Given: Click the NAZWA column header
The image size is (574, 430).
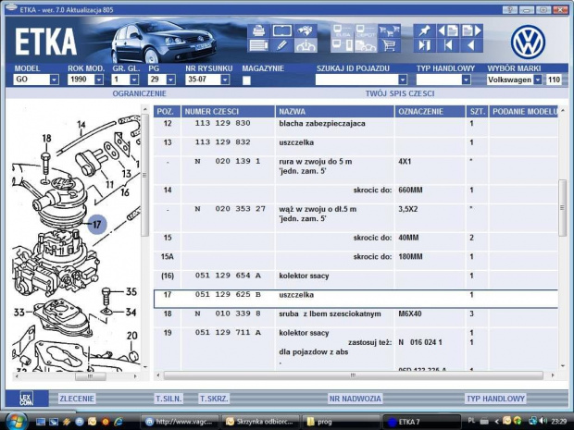Looking at the screenshot, I should [x=334, y=112].
